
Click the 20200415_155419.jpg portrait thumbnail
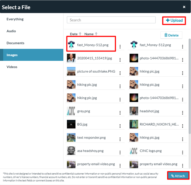tap(71, 58)
